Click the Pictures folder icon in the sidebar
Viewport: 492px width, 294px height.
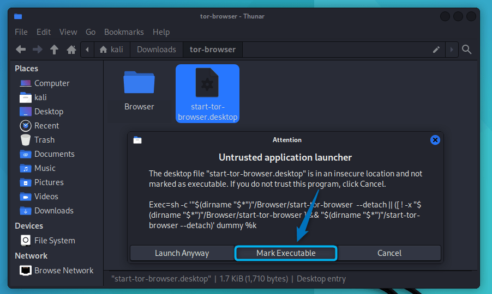[x=26, y=182]
